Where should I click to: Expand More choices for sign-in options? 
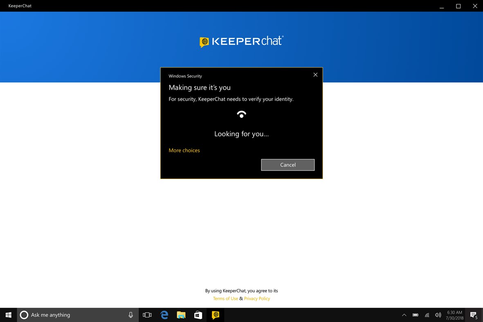(x=184, y=150)
